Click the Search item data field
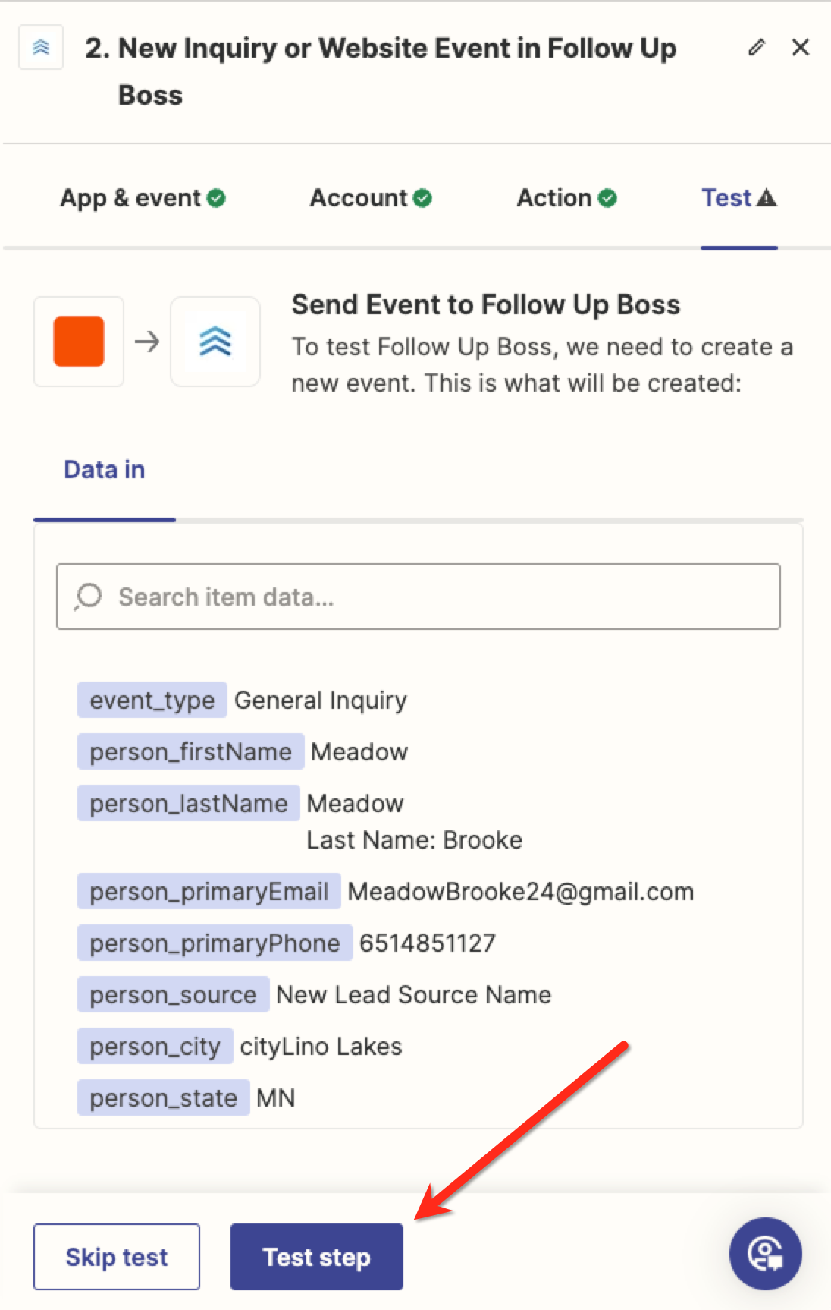Image resolution: width=831 pixels, height=1310 pixels. click(419, 597)
